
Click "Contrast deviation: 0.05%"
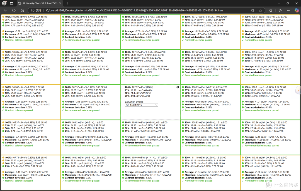coord(138,37)
